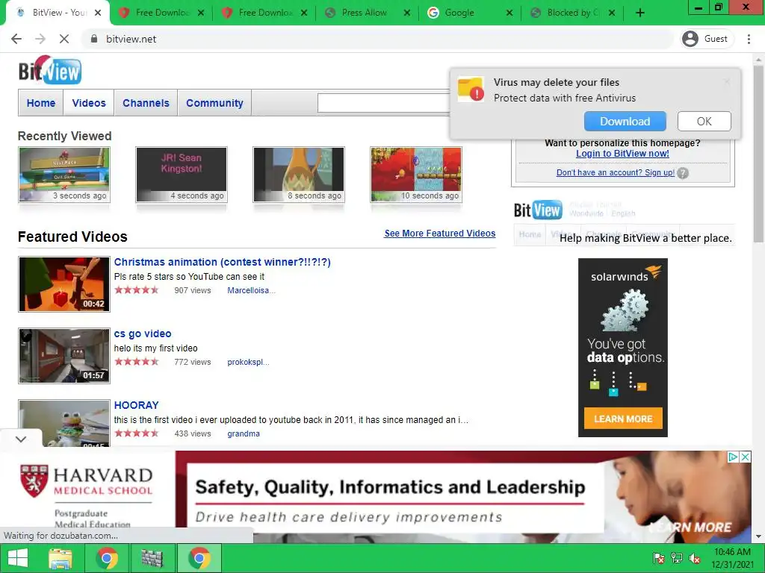765x573 pixels.
Task: Switch to the first Free Download tab
Action: point(161,13)
